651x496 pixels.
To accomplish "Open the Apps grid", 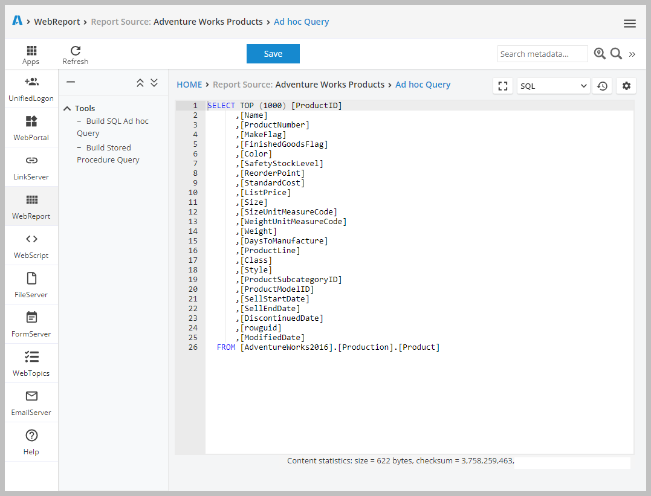I will 31,55.
